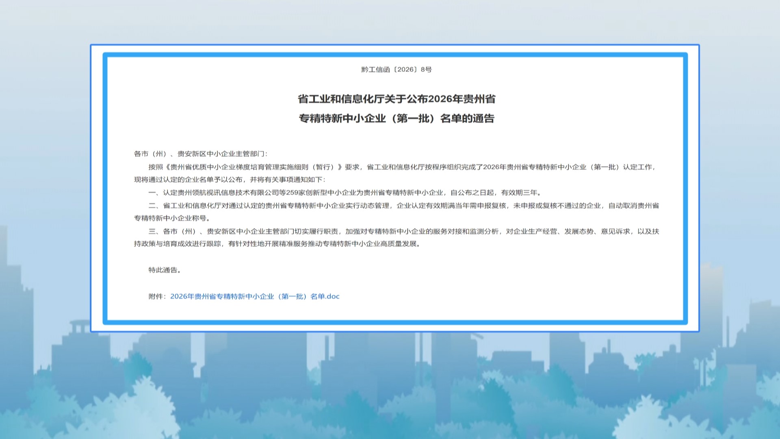Open the 2026年贵州省专精特新中小企业名单.doc attachment link

click(x=255, y=296)
